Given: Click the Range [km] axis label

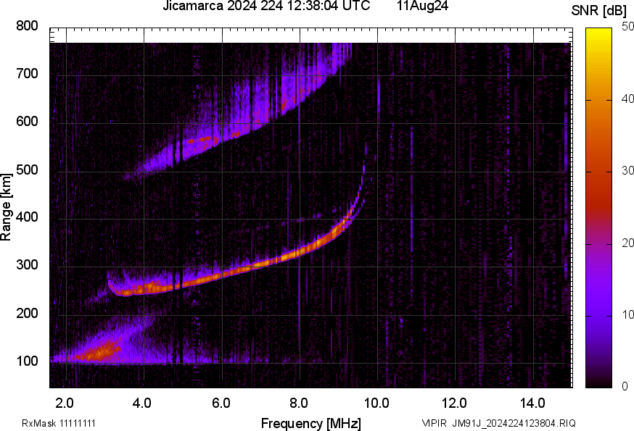Looking at the screenshot, I should (x=6, y=207).
